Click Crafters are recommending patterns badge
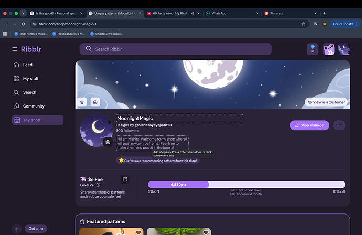Screen dimensions: 362x235 (x=158, y=161)
